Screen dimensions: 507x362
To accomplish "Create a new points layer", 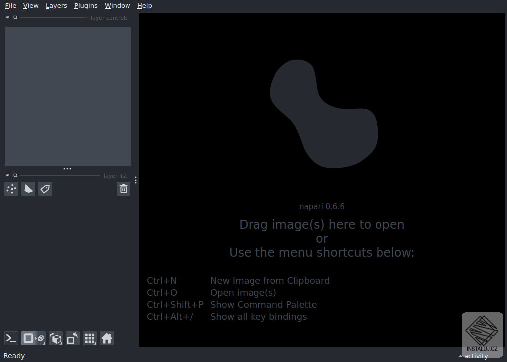I will (11, 189).
